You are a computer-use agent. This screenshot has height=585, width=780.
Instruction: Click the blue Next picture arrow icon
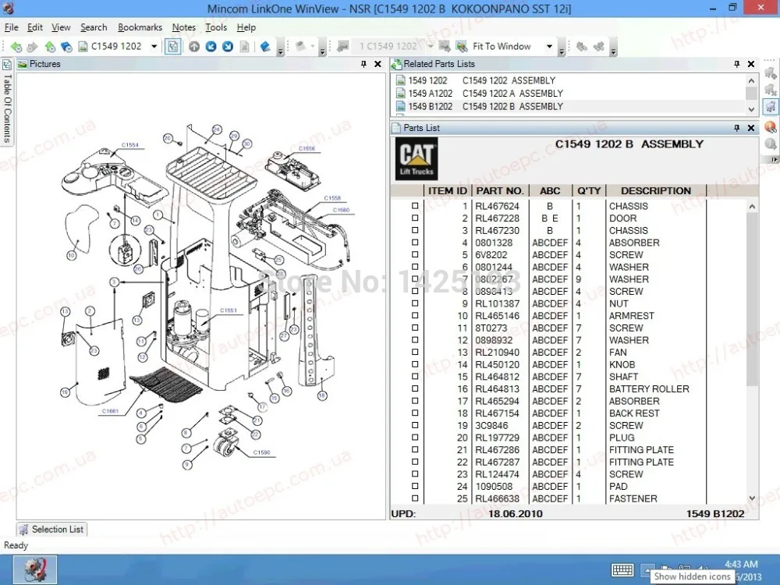coord(226,47)
